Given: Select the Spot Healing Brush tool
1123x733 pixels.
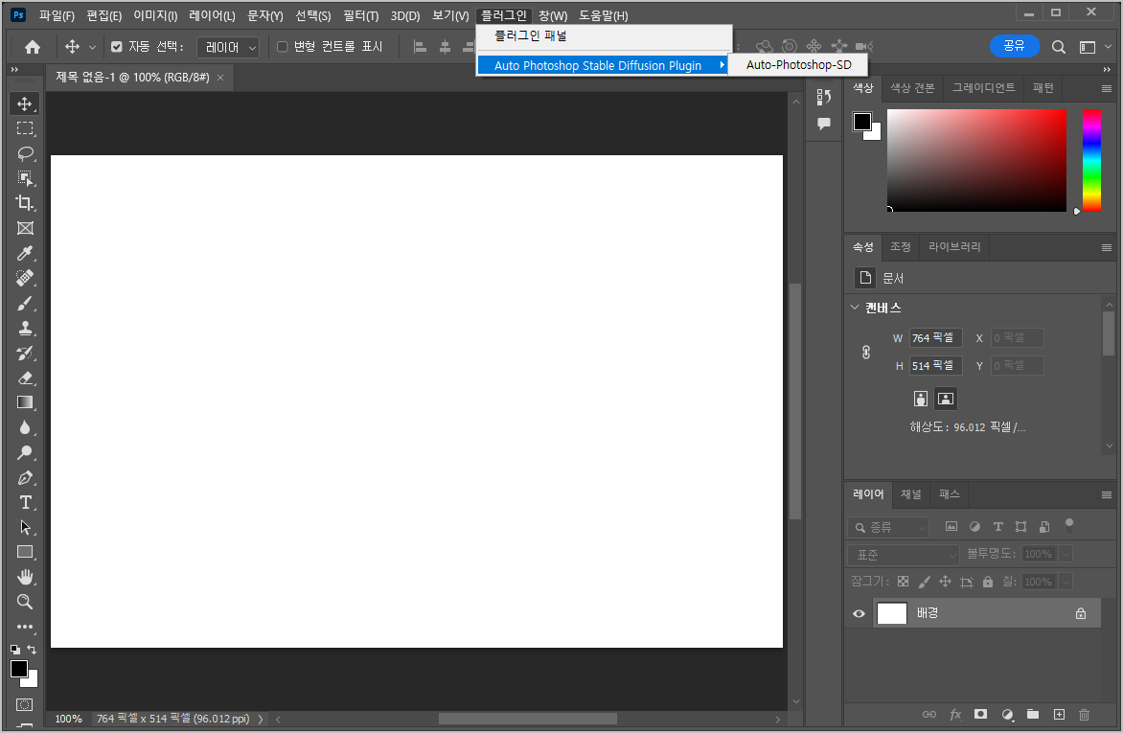Looking at the screenshot, I should pyautogui.click(x=25, y=278).
